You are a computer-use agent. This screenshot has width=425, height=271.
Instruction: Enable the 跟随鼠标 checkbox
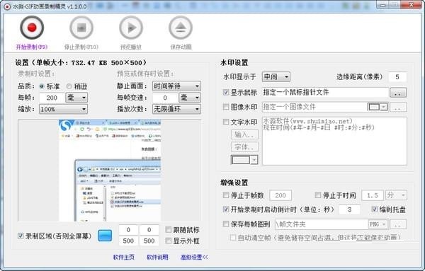(x=169, y=229)
